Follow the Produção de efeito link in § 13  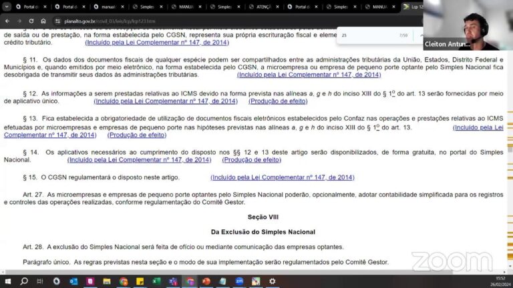137,135
